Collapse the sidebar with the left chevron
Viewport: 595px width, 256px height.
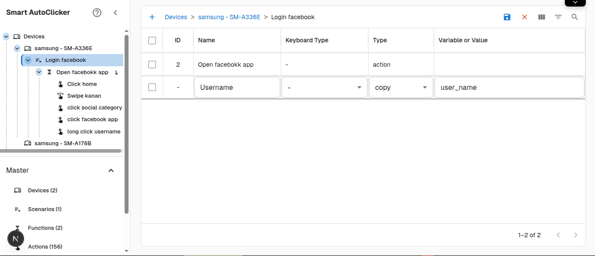[x=115, y=13]
